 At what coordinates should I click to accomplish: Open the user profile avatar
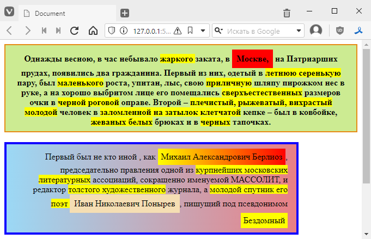click(x=316, y=30)
